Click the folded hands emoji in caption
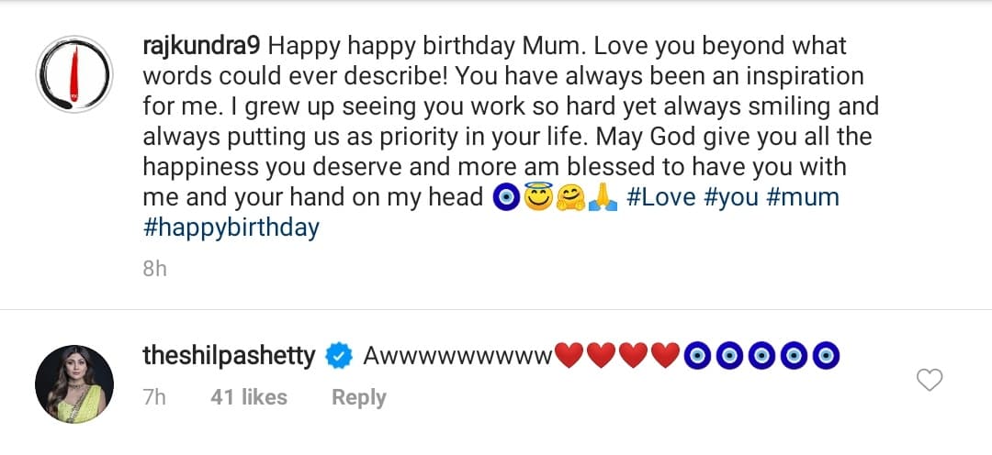 pos(603,197)
